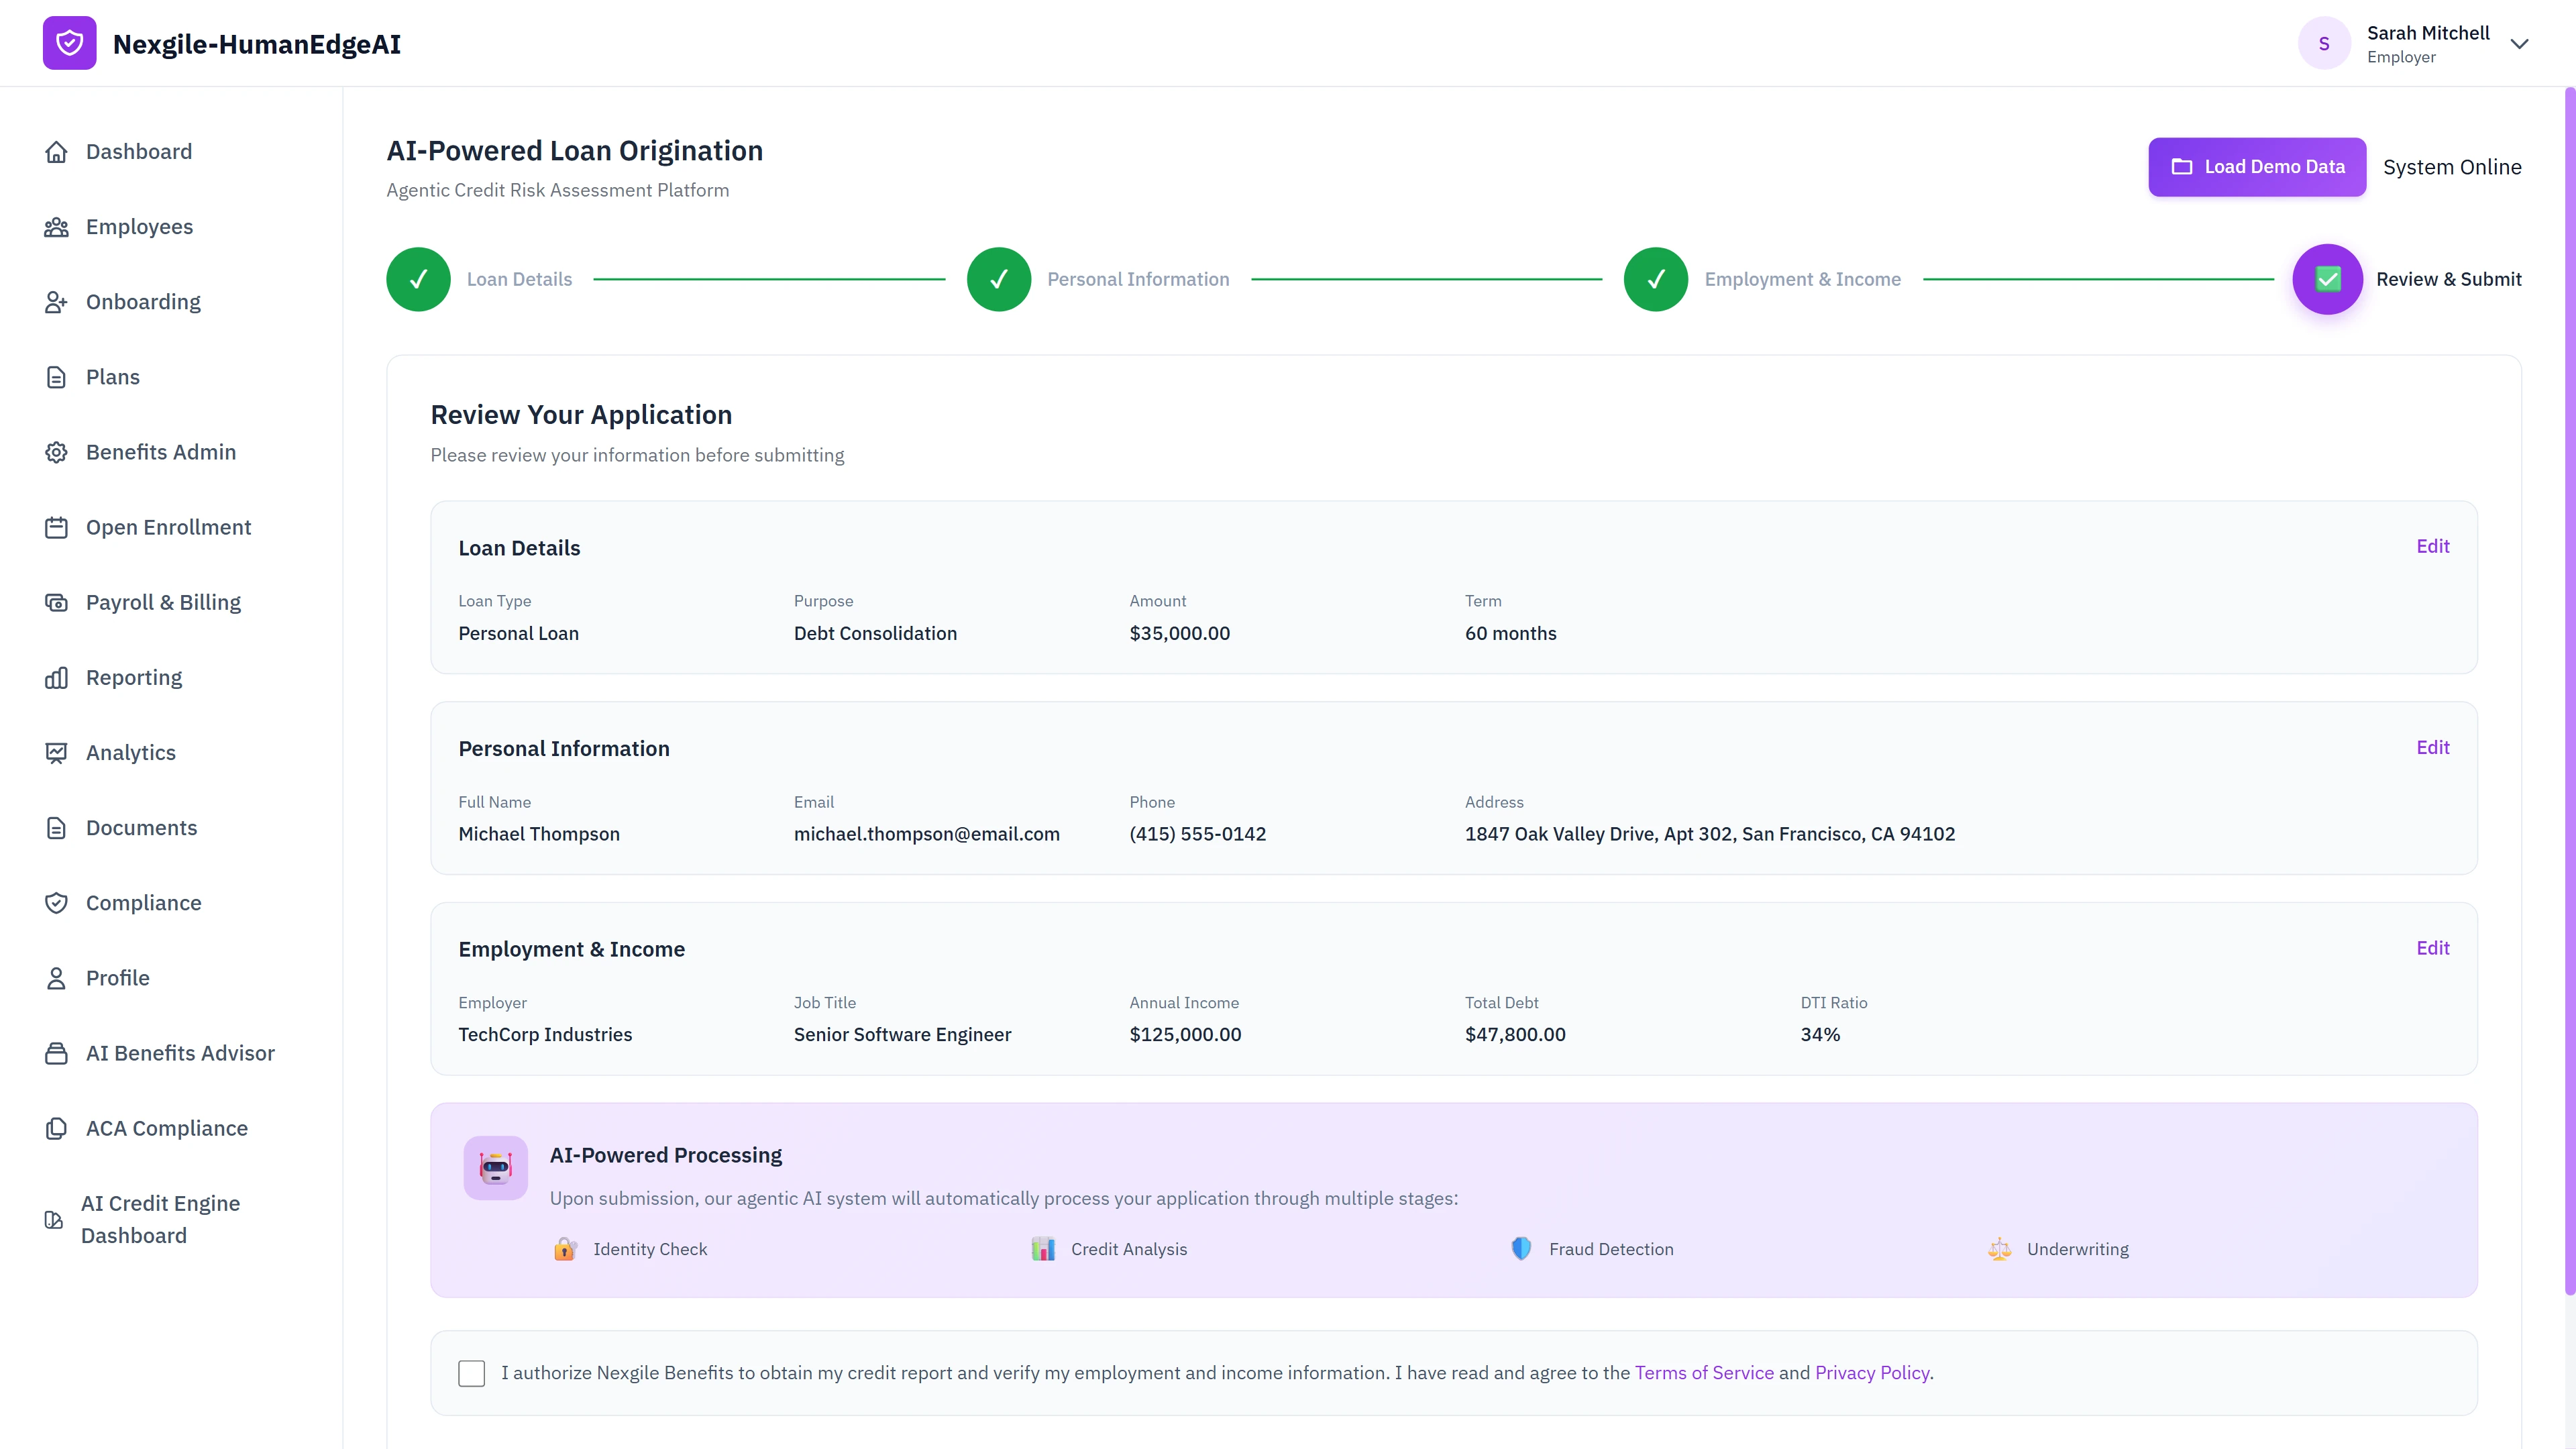Screen dimensions: 2576x1449
Task: Edit the Loan Details section
Action: (x=2433, y=546)
